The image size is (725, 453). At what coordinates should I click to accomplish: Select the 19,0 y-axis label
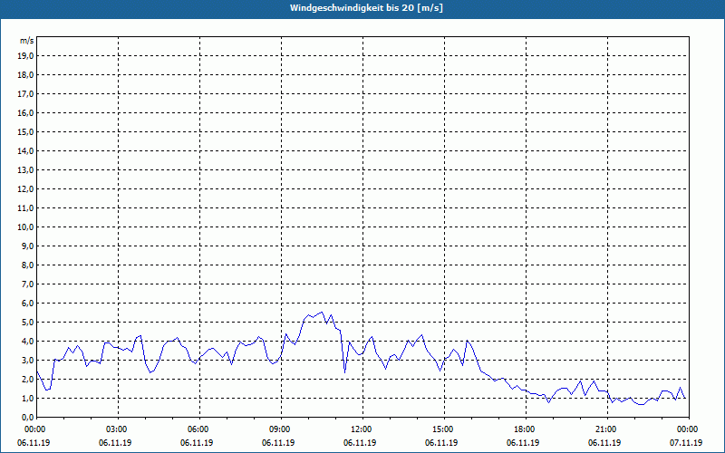point(25,56)
